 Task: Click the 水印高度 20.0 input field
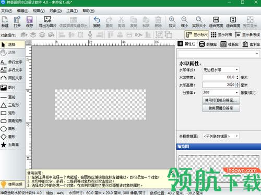[x=219, y=85]
